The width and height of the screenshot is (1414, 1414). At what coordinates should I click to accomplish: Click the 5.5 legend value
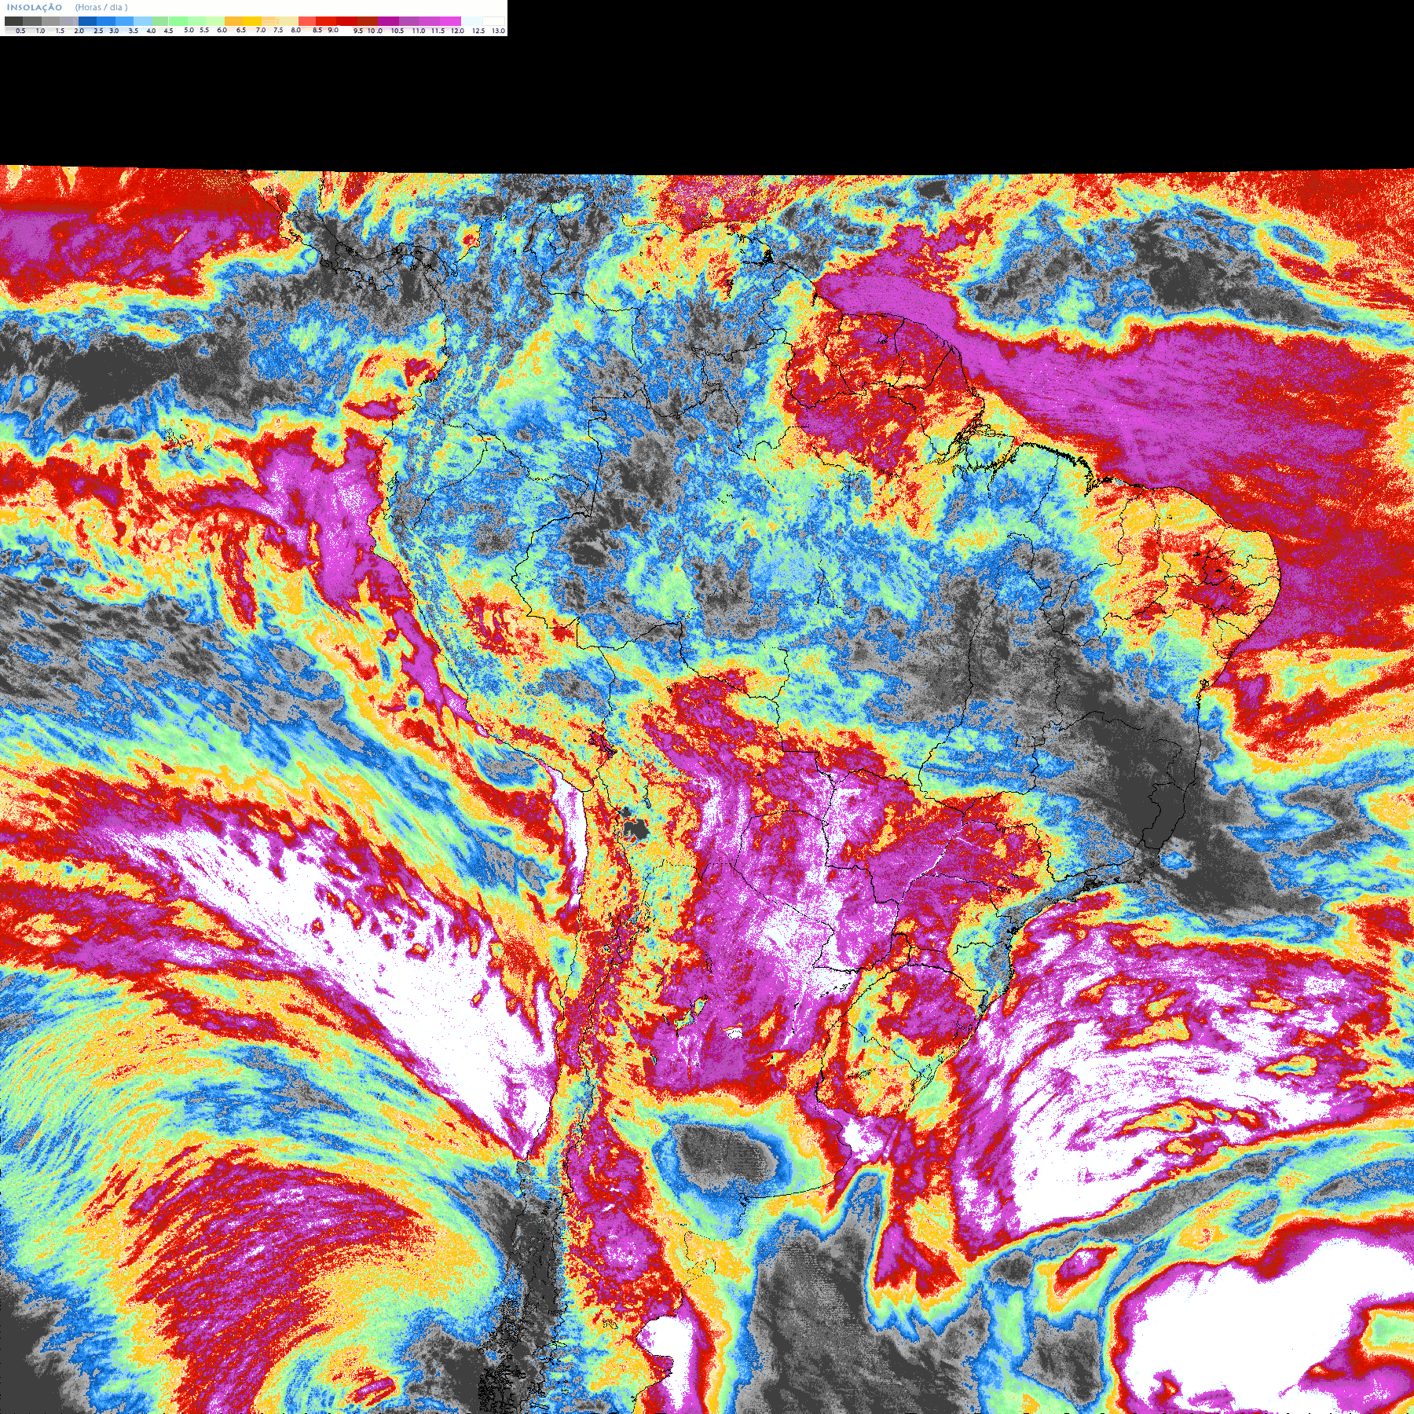[204, 30]
